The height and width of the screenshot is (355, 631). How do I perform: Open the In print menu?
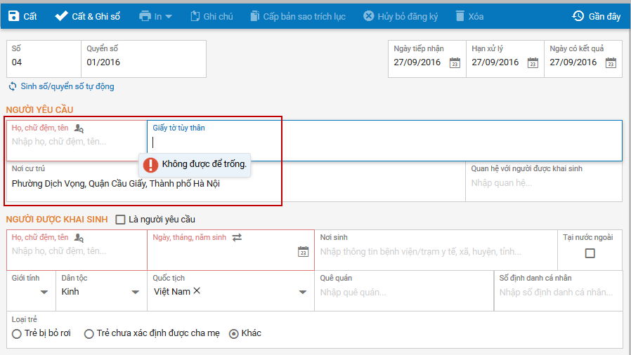155,15
